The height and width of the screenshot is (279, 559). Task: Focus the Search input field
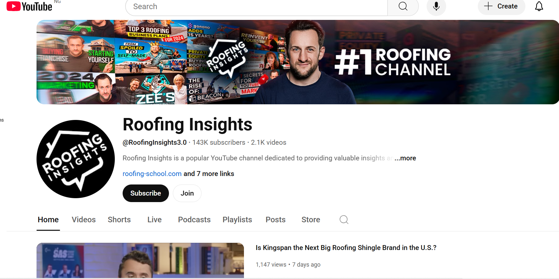[x=256, y=7]
